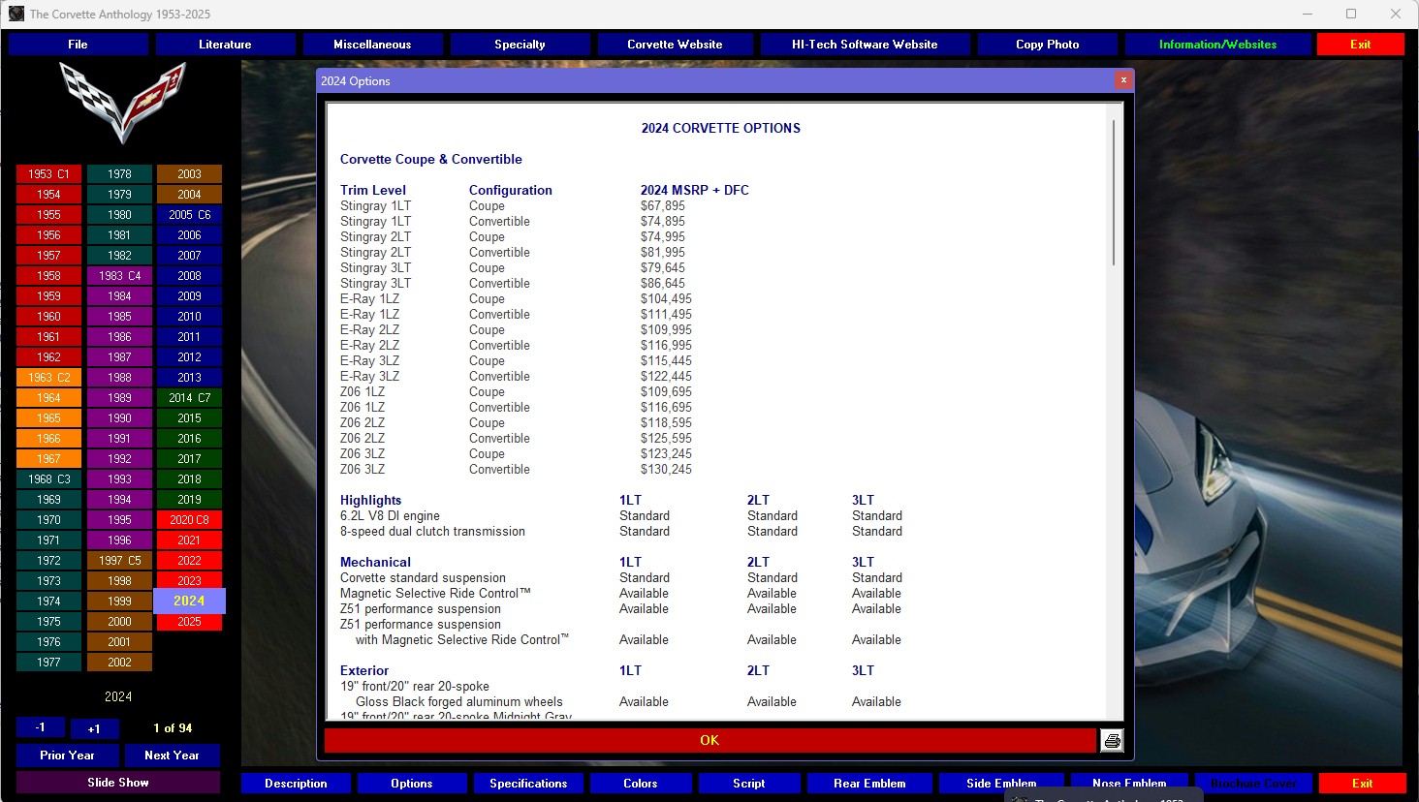The width and height of the screenshot is (1419, 802).
Task: Click the $130,245 Z06 3LZ price
Action: pyautogui.click(x=667, y=470)
